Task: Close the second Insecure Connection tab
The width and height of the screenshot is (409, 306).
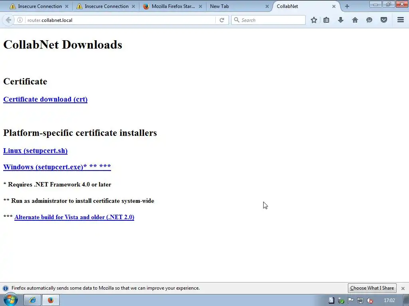Action: coord(133,6)
